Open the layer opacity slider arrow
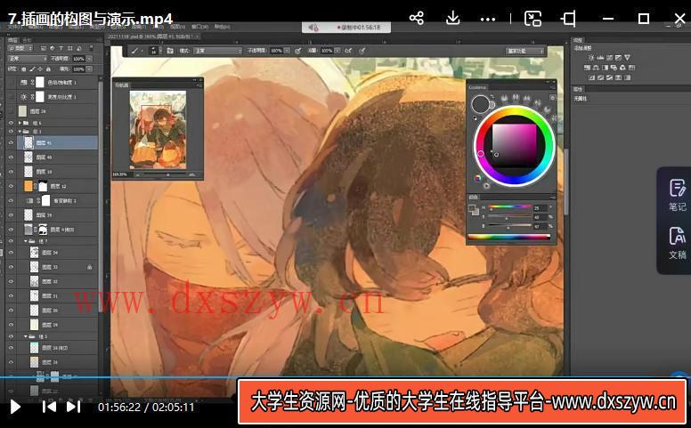 click(89, 59)
